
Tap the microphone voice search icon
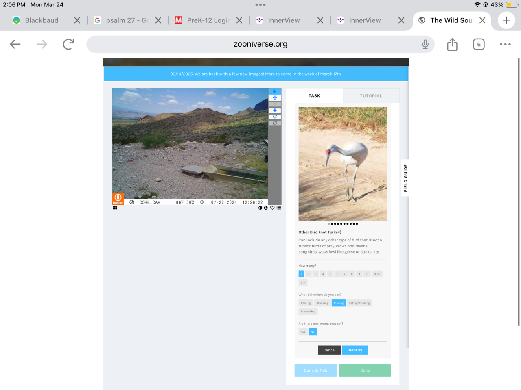[425, 44]
